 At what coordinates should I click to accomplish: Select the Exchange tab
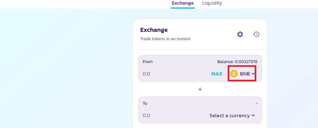pos(183,3)
